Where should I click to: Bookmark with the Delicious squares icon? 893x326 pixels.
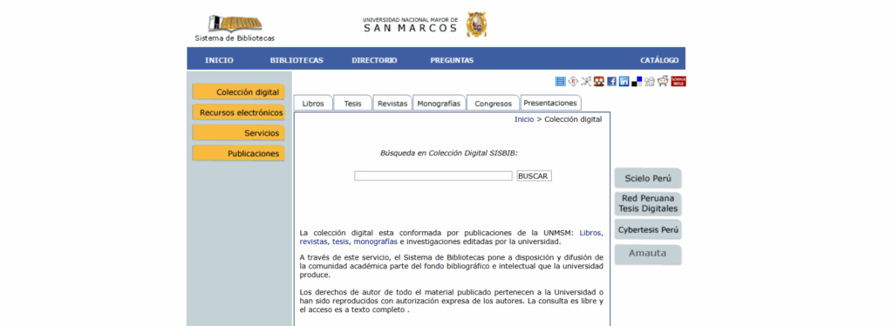pos(637,81)
